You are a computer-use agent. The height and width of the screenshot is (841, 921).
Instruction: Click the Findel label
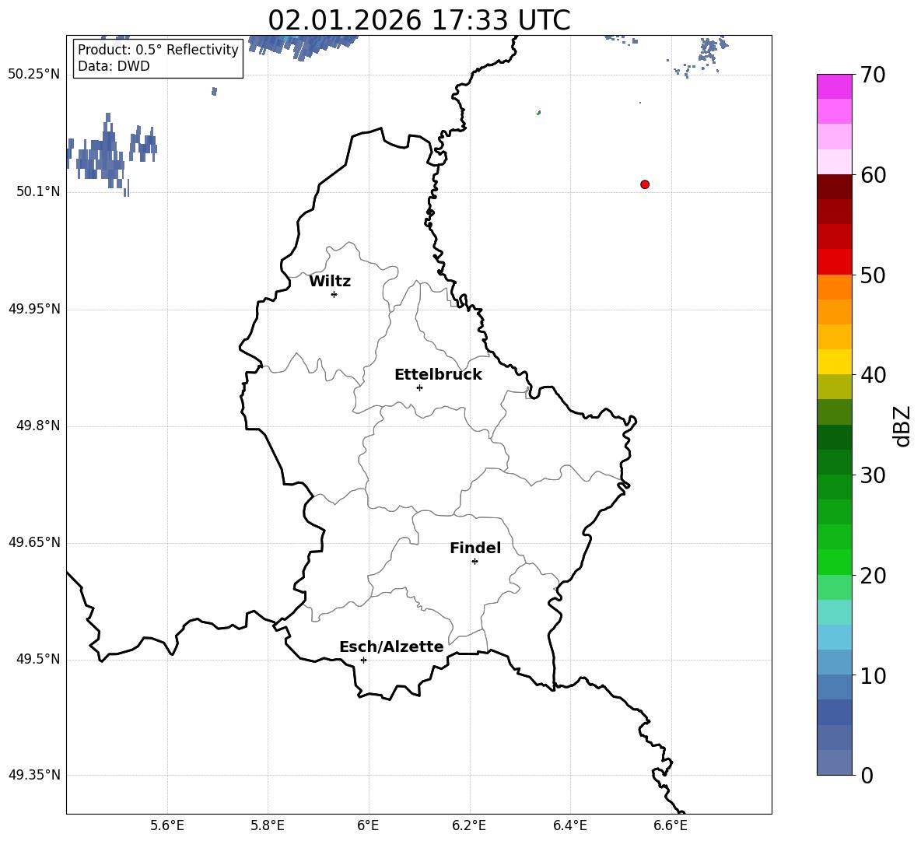click(475, 548)
